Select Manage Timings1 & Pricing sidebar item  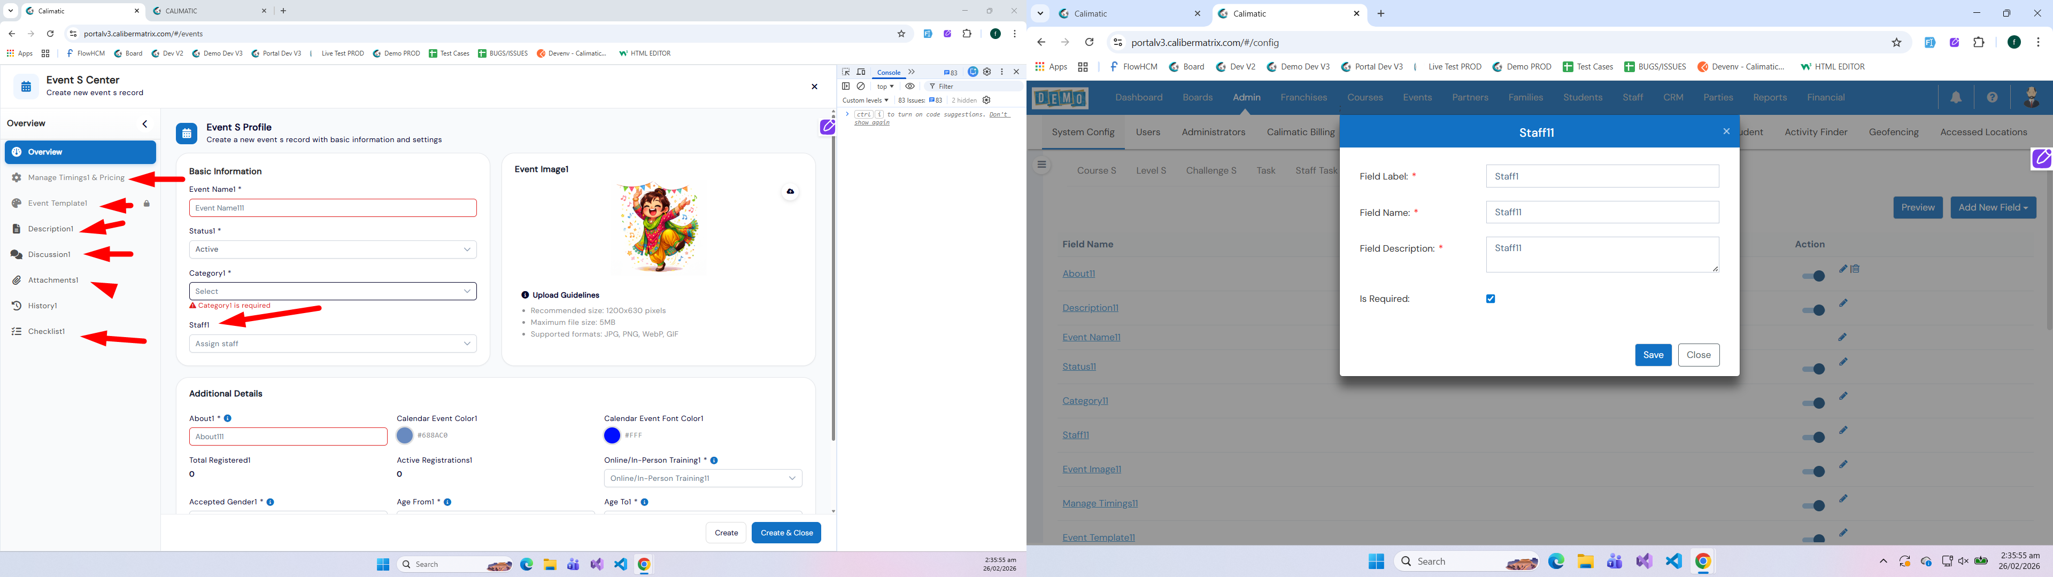(76, 178)
